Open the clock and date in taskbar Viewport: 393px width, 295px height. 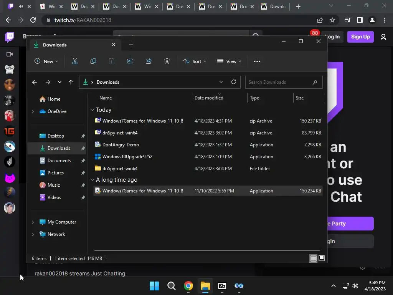(x=375, y=286)
